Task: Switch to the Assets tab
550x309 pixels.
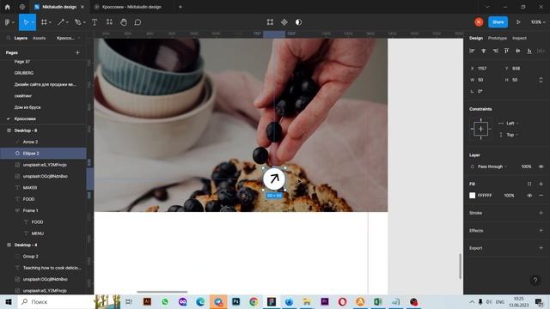Action: click(40, 38)
